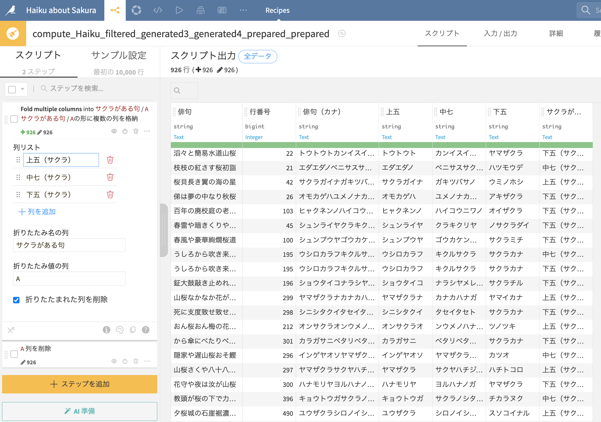
Task: Uncheck 折りたたまれた列を削除 checkbox
Action: tap(17, 300)
